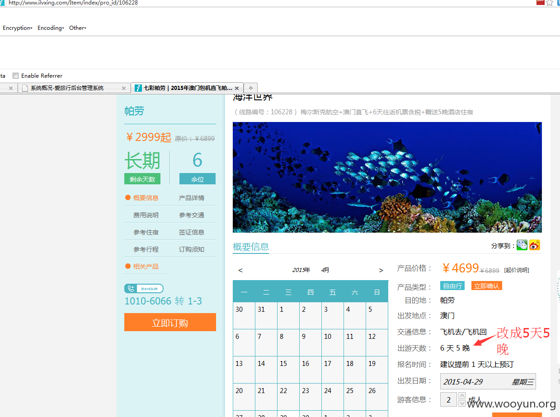The image size is (560, 417).
Task: Click the address bar URL
Action: 73,3
